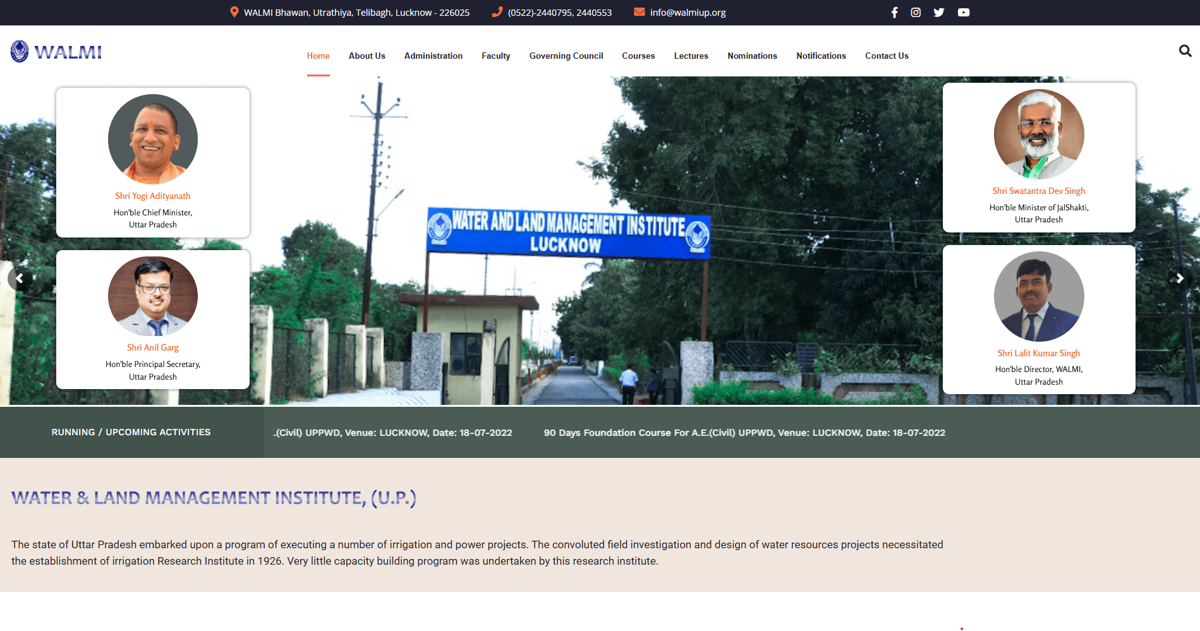Click Running / Upcoming Activities label
The height and width of the screenshot is (631, 1200).
[131, 432]
